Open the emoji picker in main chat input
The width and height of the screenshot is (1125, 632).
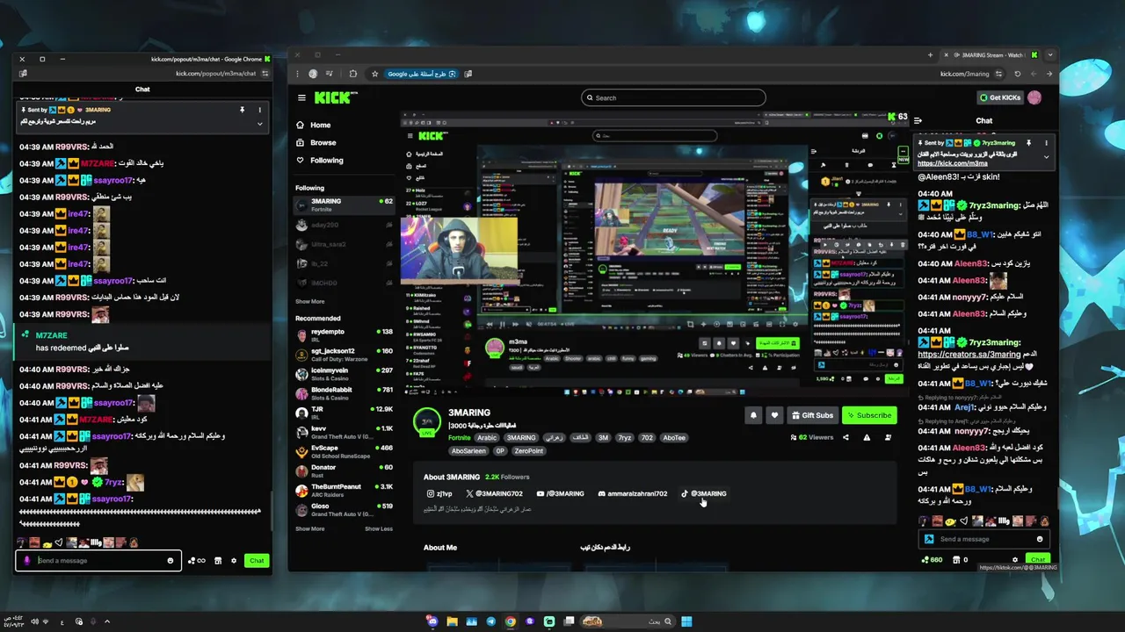1040,539
